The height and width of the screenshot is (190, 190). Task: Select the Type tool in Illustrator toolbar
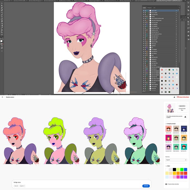pyautogui.click(x=2, y=17)
